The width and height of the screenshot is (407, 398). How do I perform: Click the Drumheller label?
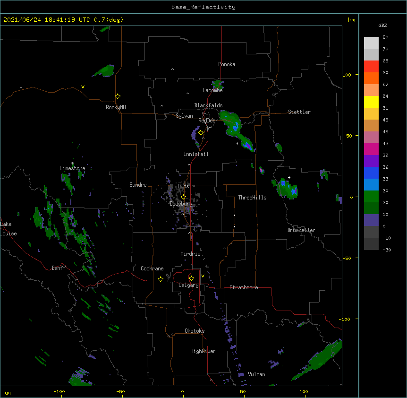point(301,230)
